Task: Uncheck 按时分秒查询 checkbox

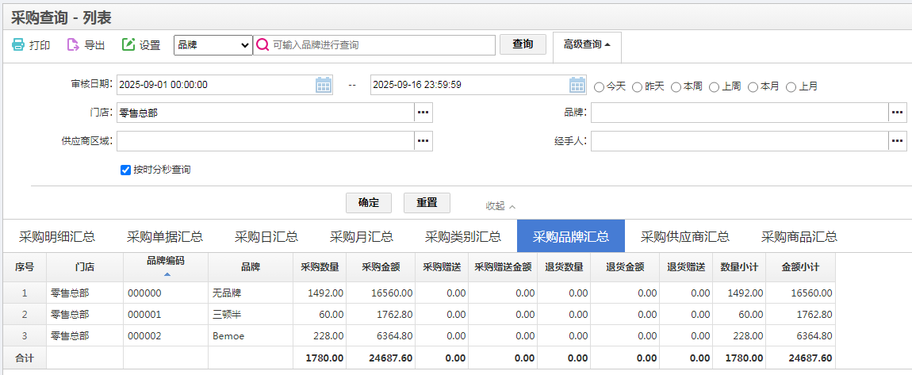Action: pyautogui.click(x=125, y=170)
